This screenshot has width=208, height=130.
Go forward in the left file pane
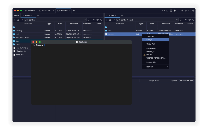coord(22,20)
